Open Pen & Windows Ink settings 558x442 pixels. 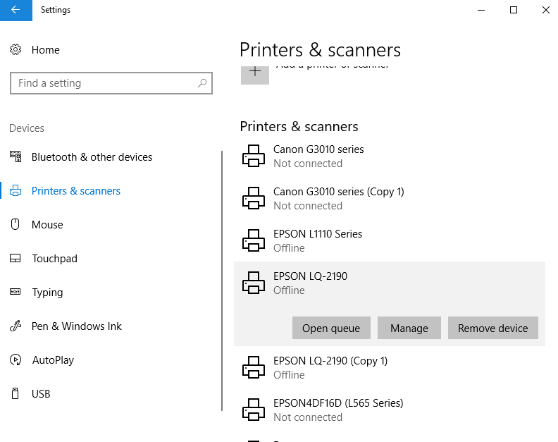click(77, 326)
